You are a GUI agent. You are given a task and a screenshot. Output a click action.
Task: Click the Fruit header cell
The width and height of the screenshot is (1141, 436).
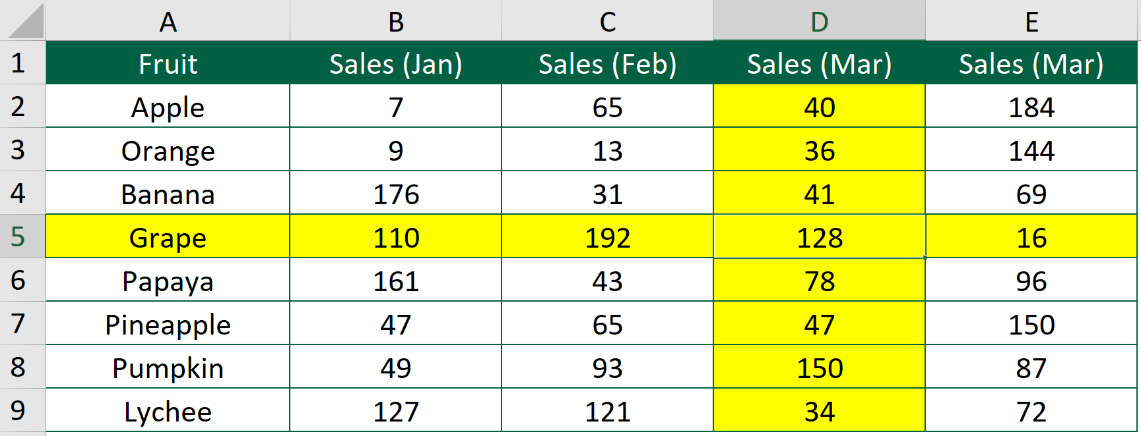[x=168, y=63]
